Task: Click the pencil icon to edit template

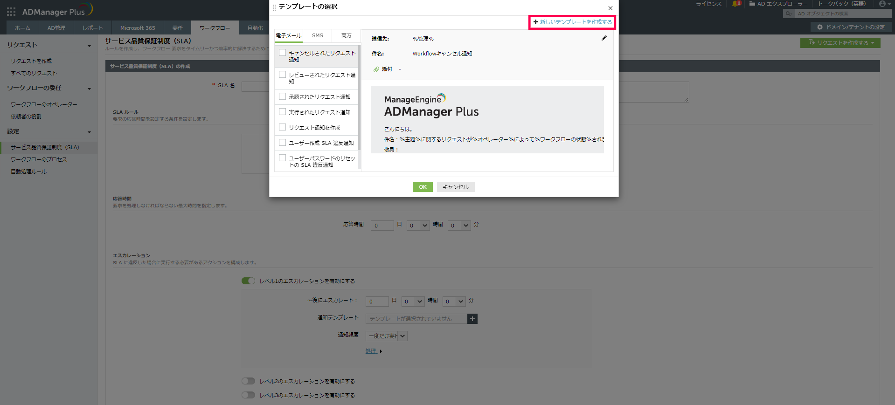Action: pyautogui.click(x=604, y=38)
